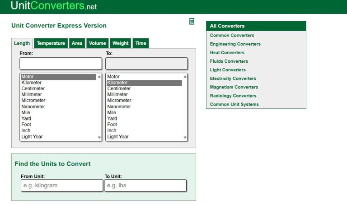
Task: Switch to the Temperature tab
Action: tap(51, 43)
